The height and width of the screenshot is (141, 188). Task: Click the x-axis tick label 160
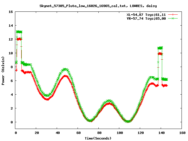[182, 133]
